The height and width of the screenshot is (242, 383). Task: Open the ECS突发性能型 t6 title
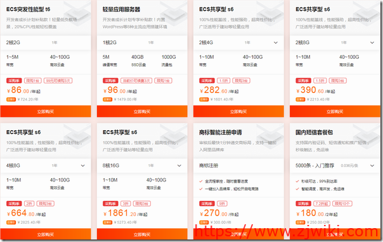(x=28, y=9)
